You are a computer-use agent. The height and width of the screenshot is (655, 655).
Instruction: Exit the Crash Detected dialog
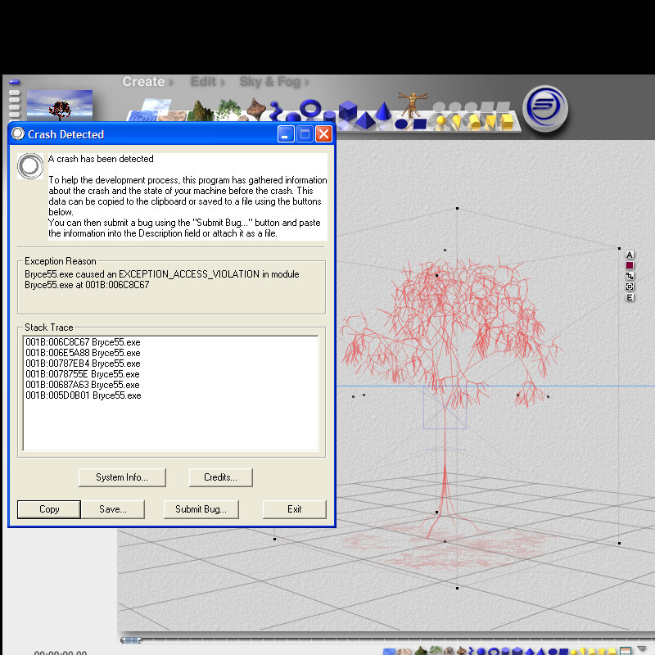pos(295,509)
